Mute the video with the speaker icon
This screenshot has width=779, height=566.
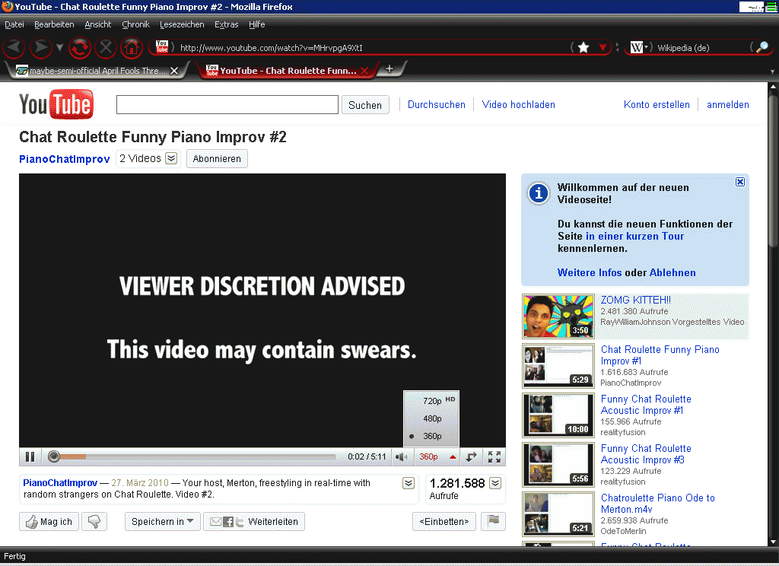tap(401, 456)
